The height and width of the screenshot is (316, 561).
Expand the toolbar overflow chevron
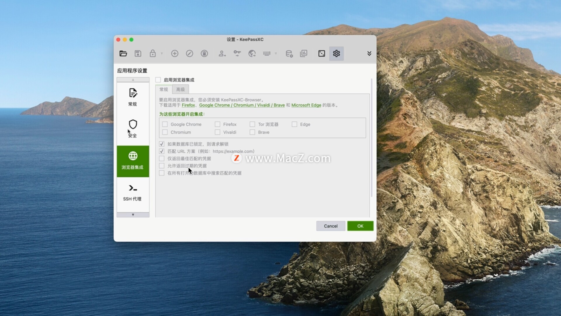coord(369,54)
